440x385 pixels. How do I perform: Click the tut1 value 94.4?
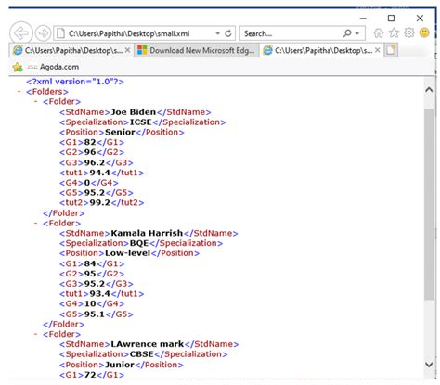point(100,173)
